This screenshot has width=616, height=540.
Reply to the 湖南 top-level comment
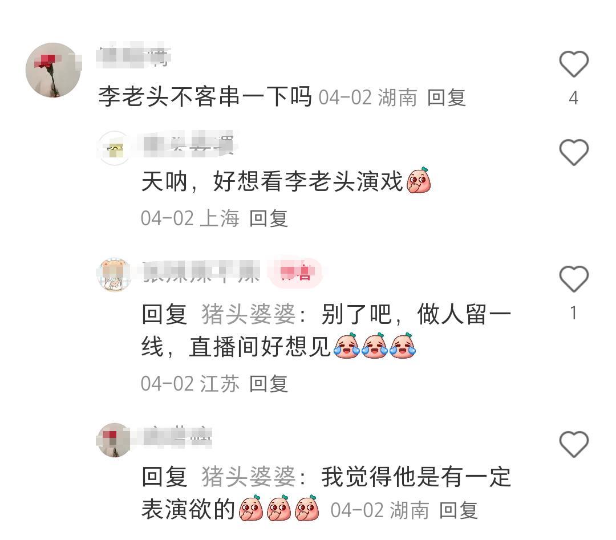coord(446,98)
